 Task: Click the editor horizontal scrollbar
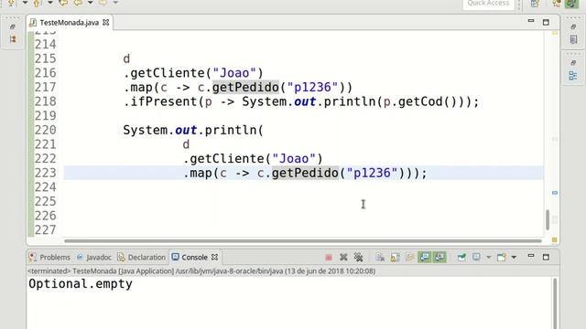[303, 241]
